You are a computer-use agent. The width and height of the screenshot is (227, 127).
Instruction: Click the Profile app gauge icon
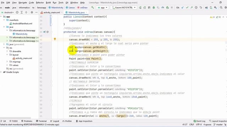tap(163, 7)
